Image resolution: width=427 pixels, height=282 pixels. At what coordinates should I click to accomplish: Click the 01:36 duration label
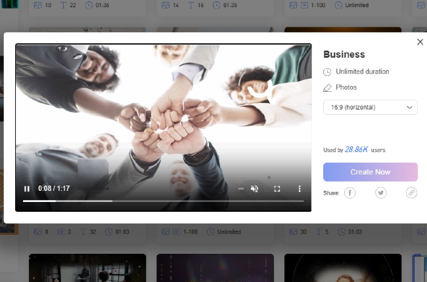coord(102,5)
